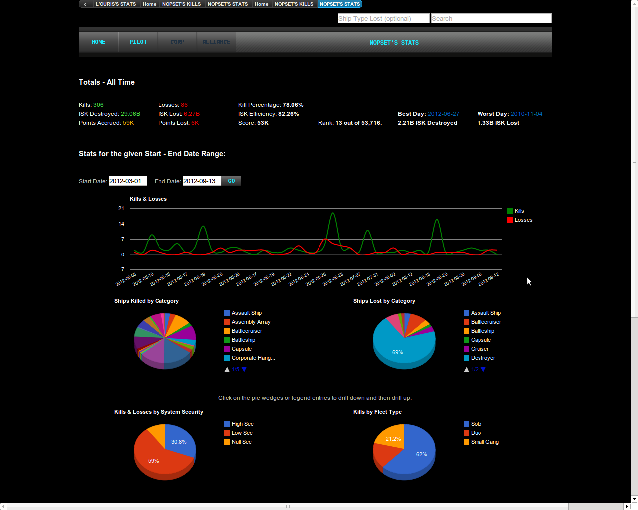Switch to the first L'OURIS'S STATS browser tab

pos(116,4)
